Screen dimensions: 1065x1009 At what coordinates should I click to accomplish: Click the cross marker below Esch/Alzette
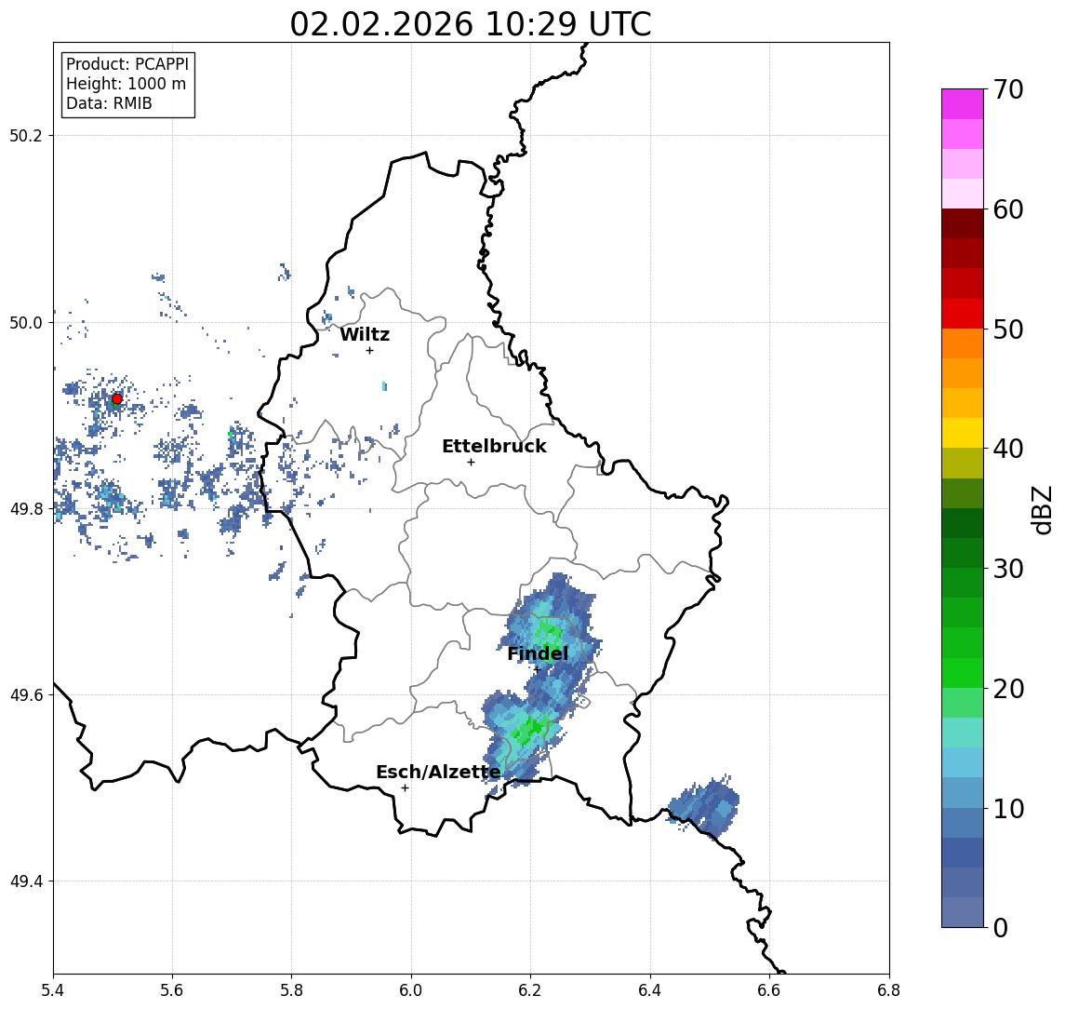pos(405,788)
